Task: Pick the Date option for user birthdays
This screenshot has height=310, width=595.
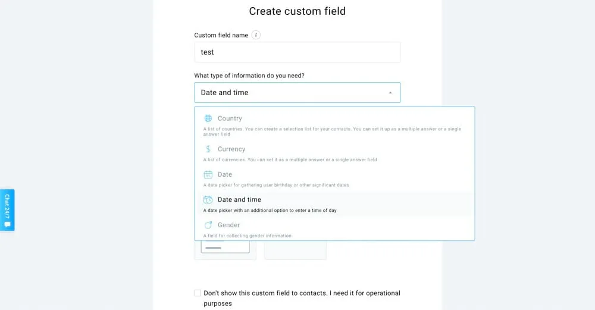Action: [225, 174]
